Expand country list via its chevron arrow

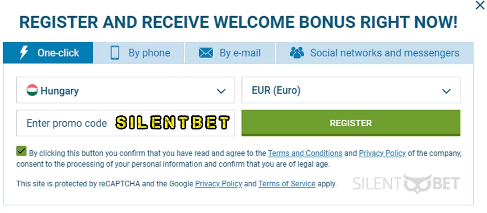(221, 91)
